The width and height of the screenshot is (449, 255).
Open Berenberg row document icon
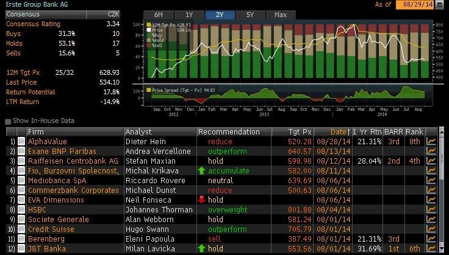coord(21,239)
